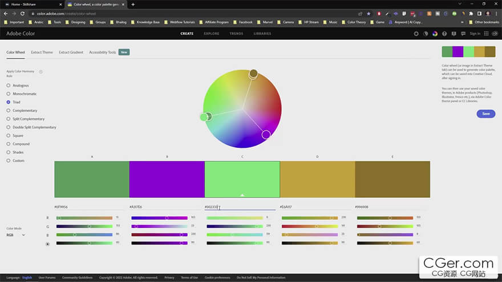Click the share page icon in address bar
This screenshot has width=502, height=282.
360,14
